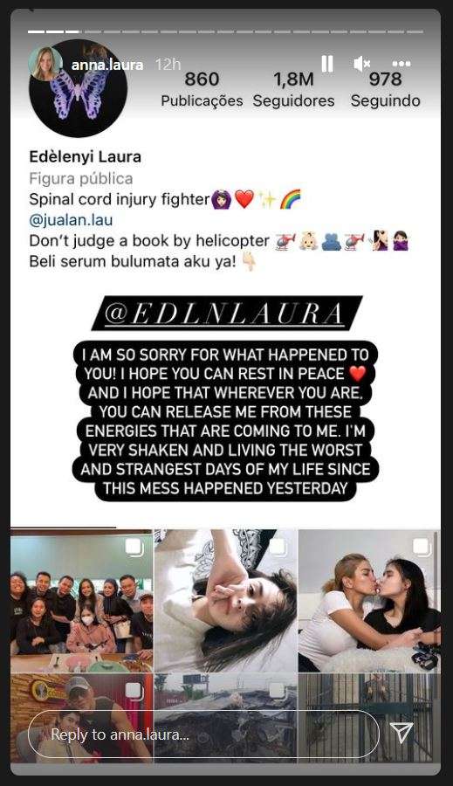Open anna.laura's small profile avatar
The image size is (453, 786).
pyautogui.click(x=45, y=63)
